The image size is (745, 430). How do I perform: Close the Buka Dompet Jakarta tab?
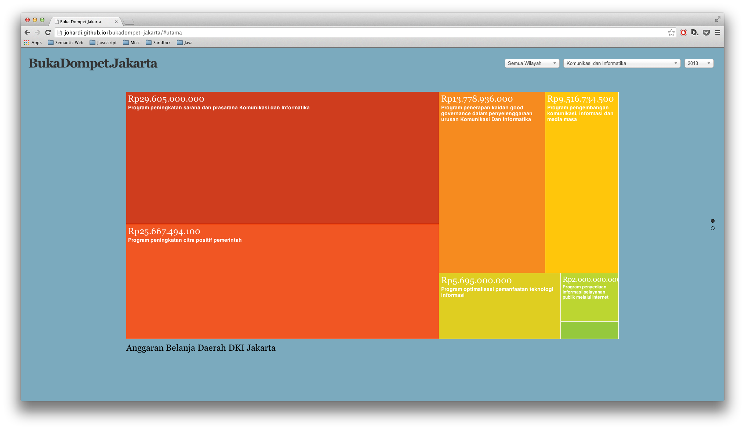[116, 22]
